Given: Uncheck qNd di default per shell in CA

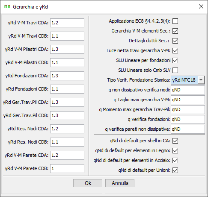Looking at the screenshot, I should point(175,141).
